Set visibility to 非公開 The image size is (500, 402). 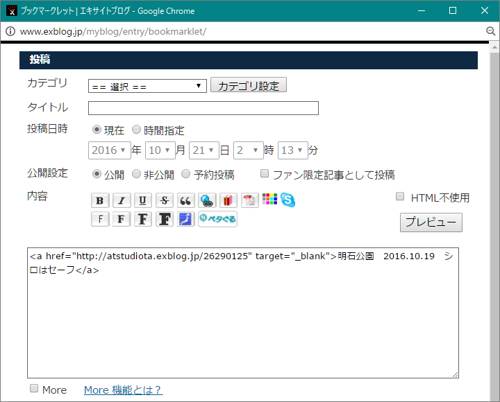[x=137, y=174]
